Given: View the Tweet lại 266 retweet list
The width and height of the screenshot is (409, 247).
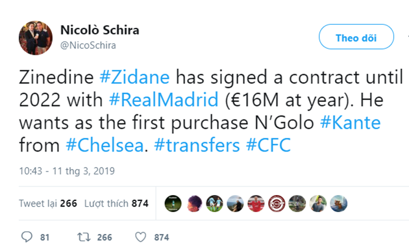Looking at the screenshot, I should click(x=48, y=203).
